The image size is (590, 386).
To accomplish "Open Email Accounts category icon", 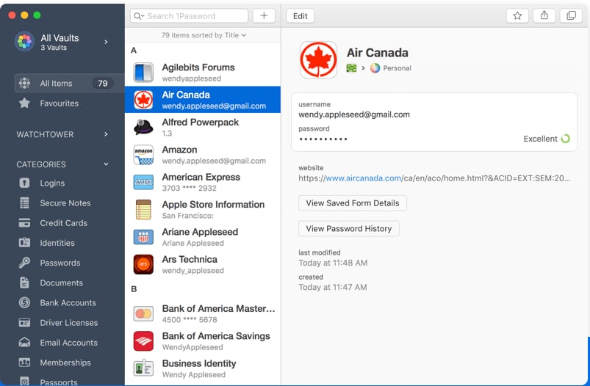I will coord(24,343).
